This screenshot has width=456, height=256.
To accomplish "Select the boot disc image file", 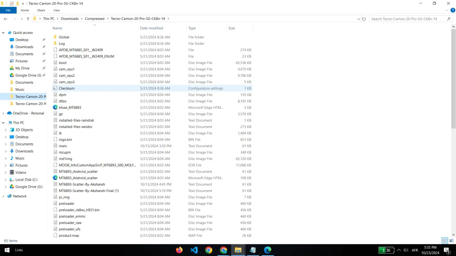I will (63, 63).
